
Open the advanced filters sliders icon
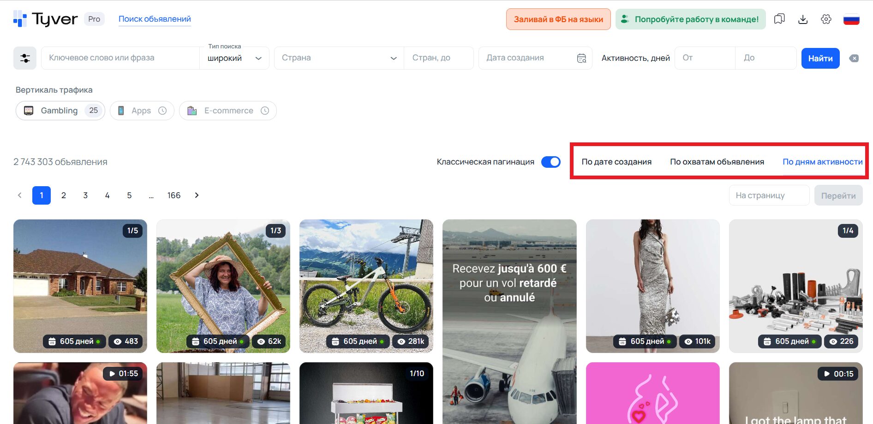[x=25, y=58]
